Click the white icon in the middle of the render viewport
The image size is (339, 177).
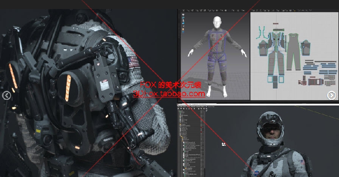[224, 144]
